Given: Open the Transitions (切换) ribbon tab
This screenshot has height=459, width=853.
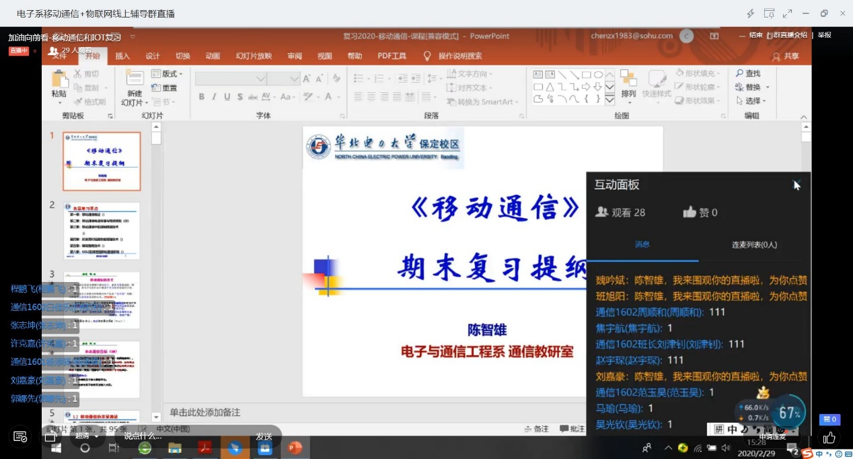Looking at the screenshot, I should (183, 57).
